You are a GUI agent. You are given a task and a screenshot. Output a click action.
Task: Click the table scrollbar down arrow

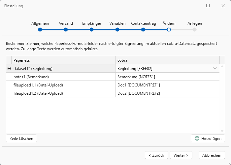click(222, 131)
